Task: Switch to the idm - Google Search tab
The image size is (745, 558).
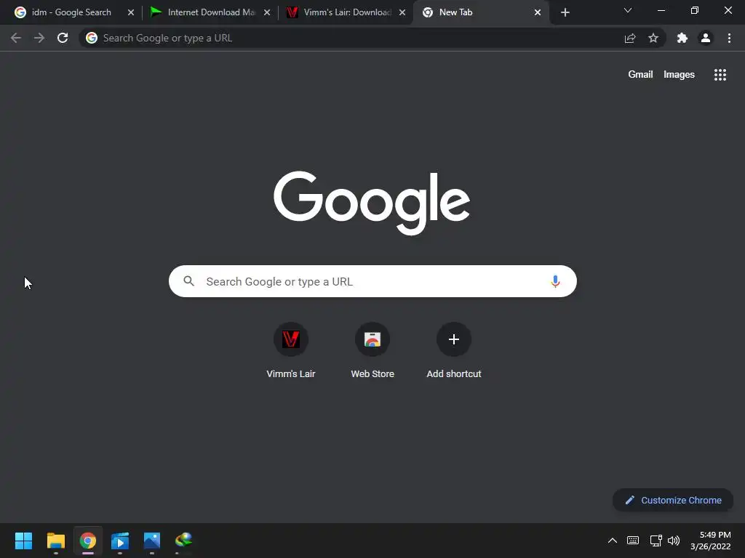Action: coord(71,12)
